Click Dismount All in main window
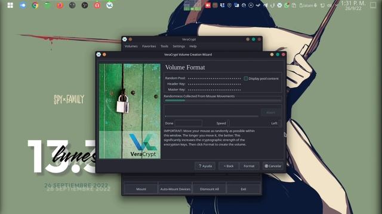 point(210,189)
